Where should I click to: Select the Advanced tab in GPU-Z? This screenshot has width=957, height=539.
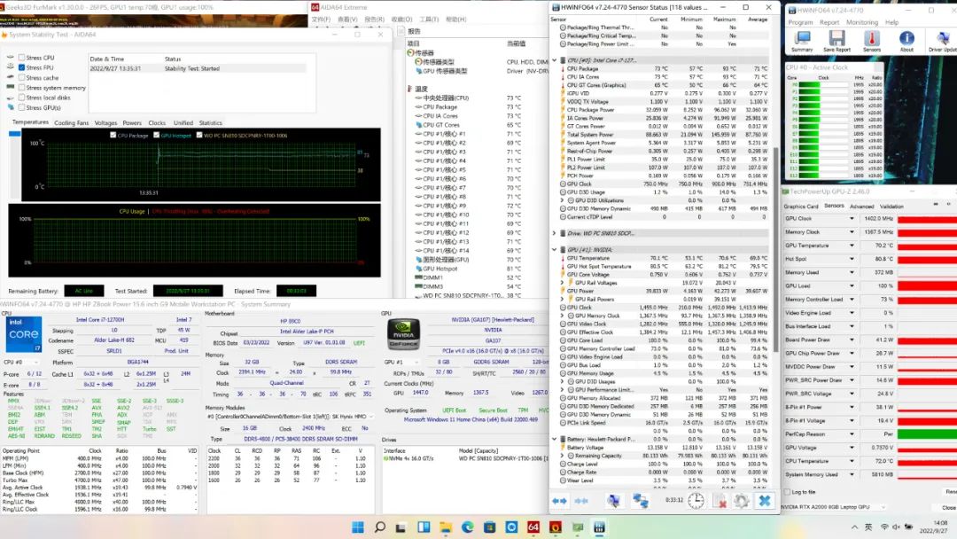(x=861, y=206)
